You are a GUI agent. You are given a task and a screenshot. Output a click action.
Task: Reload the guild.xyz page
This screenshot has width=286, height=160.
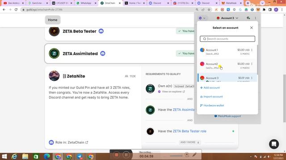click(x=16, y=10)
